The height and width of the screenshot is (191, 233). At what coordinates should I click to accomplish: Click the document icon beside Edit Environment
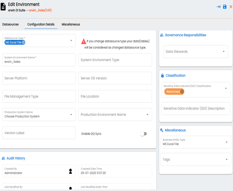(3, 7)
